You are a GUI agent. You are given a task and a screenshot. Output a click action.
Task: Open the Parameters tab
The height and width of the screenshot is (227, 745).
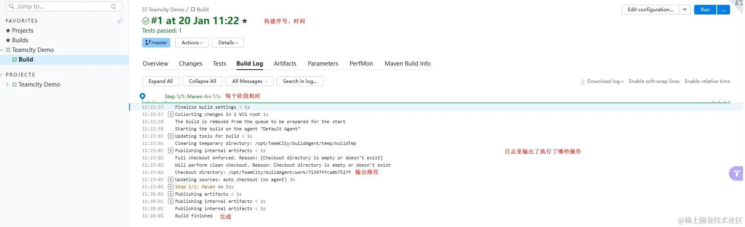(323, 64)
